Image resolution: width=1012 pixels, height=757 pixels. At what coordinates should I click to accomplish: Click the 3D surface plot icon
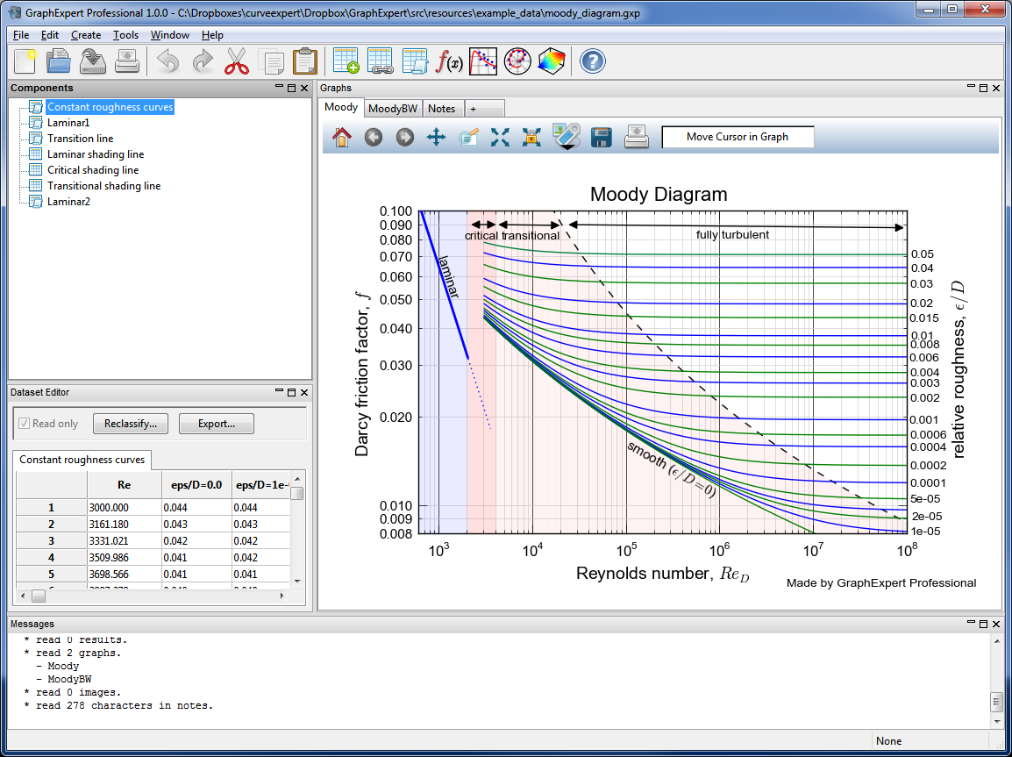coord(552,61)
